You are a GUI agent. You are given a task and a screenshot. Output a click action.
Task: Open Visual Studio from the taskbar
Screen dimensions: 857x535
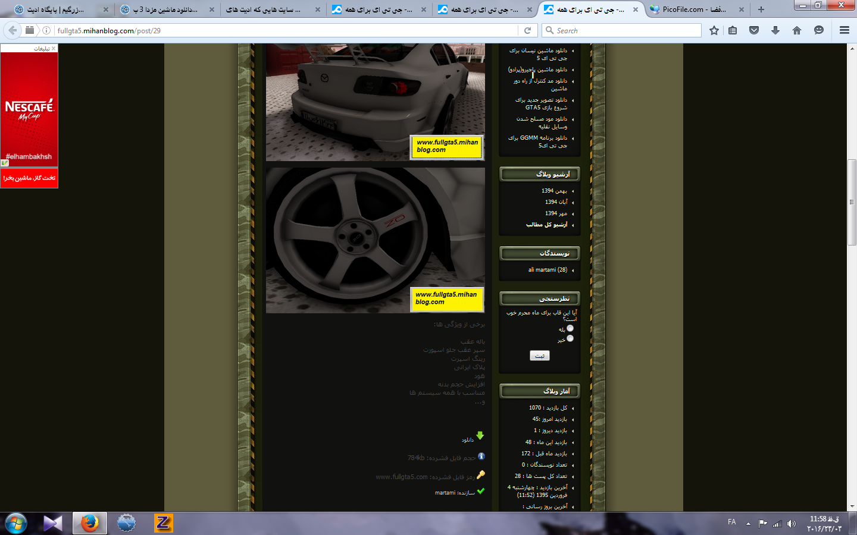[x=52, y=523]
